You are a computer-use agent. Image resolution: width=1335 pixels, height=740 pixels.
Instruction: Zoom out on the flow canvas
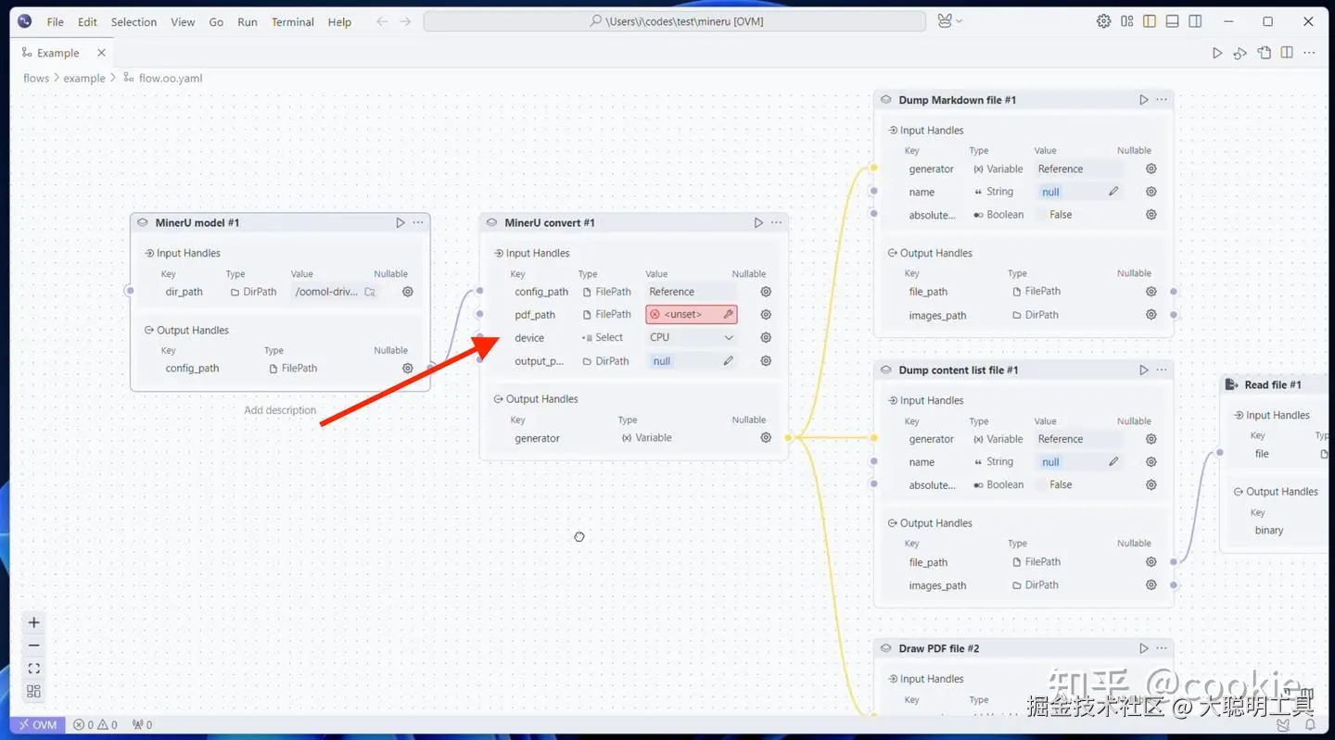click(34, 646)
